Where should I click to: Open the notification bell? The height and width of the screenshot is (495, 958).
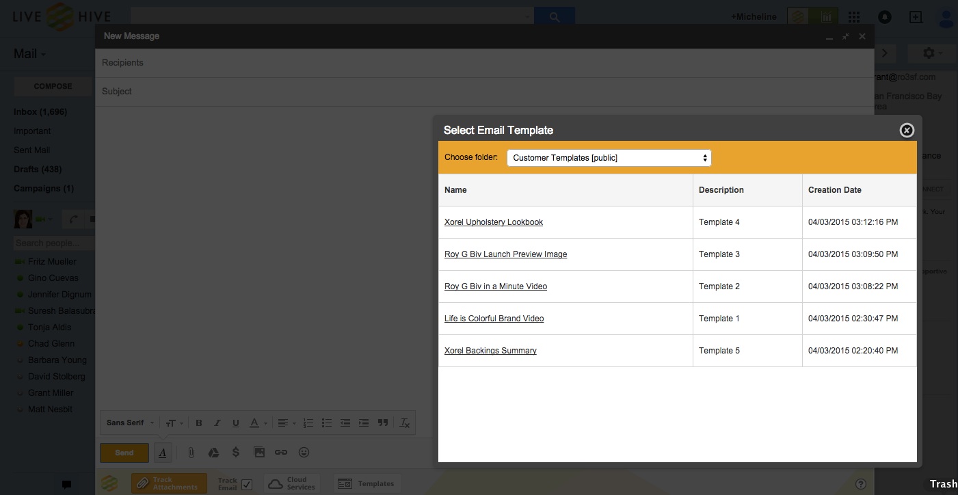click(884, 17)
